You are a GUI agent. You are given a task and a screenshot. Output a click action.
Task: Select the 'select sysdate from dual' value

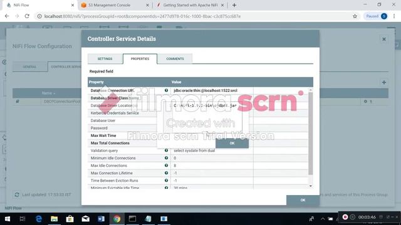pyautogui.click(x=194, y=151)
